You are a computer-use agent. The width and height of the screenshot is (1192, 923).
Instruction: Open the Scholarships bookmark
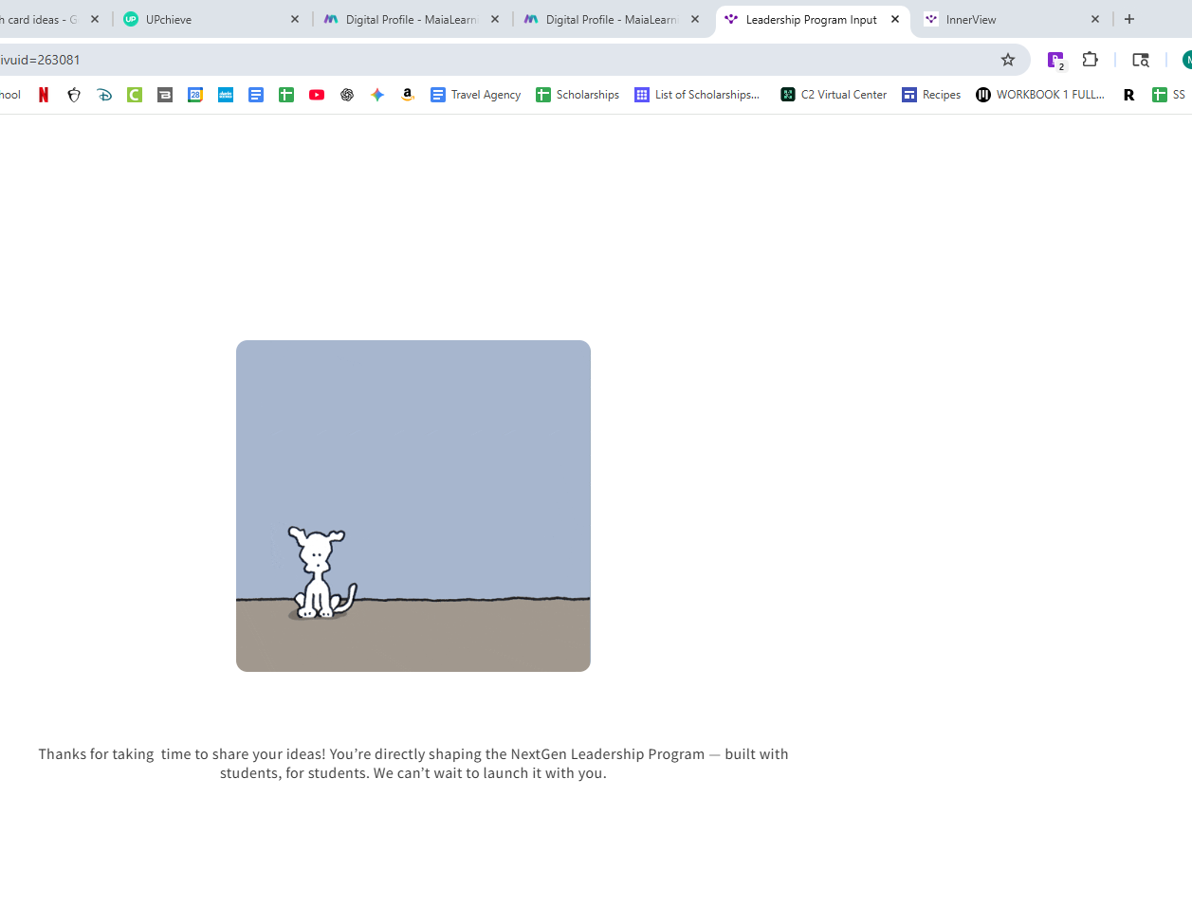[x=578, y=95]
